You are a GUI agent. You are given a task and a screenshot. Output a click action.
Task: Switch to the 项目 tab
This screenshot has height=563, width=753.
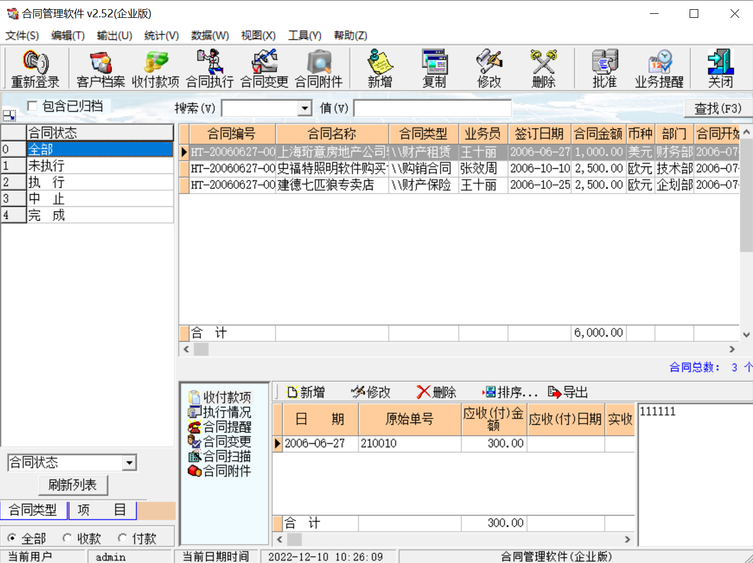[103, 511]
